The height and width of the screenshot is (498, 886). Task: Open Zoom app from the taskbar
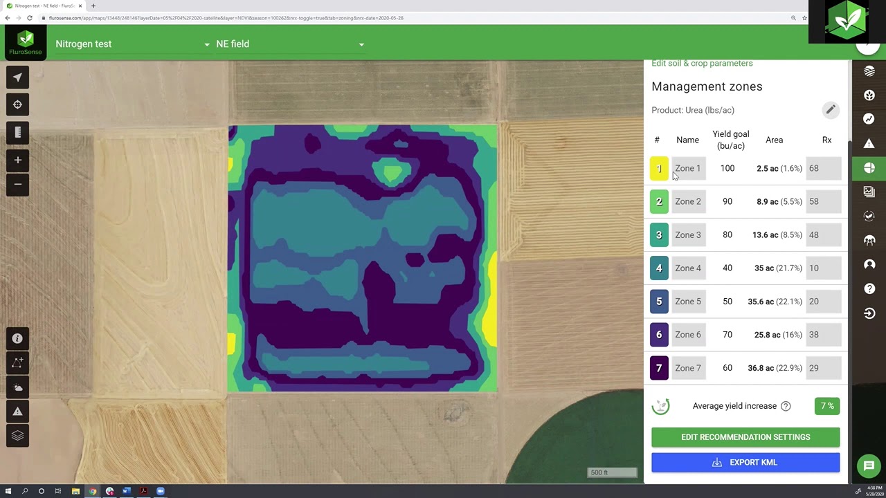pyautogui.click(x=160, y=491)
